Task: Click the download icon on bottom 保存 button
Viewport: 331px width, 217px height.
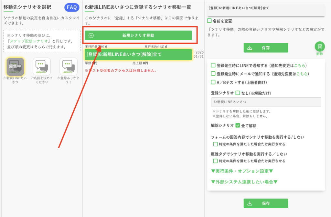Action: click(250, 203)
